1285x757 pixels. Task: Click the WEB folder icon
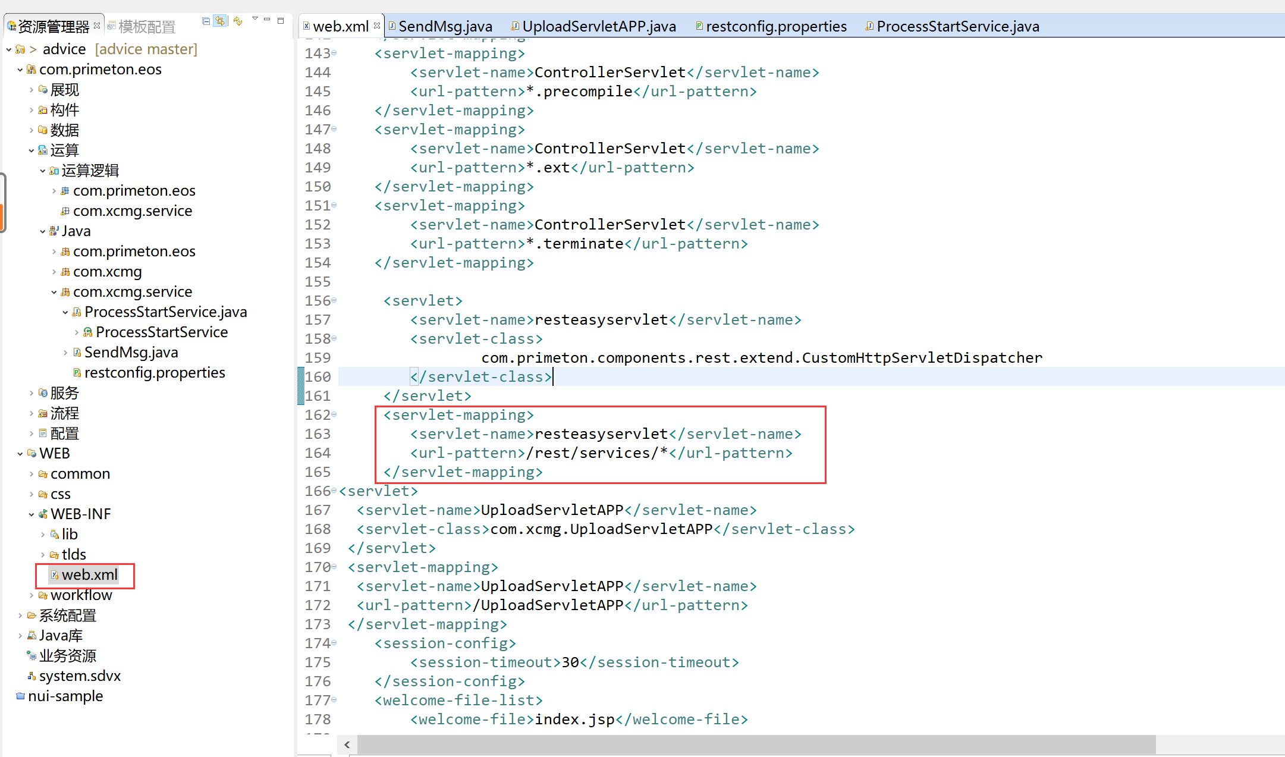point(32,454)
